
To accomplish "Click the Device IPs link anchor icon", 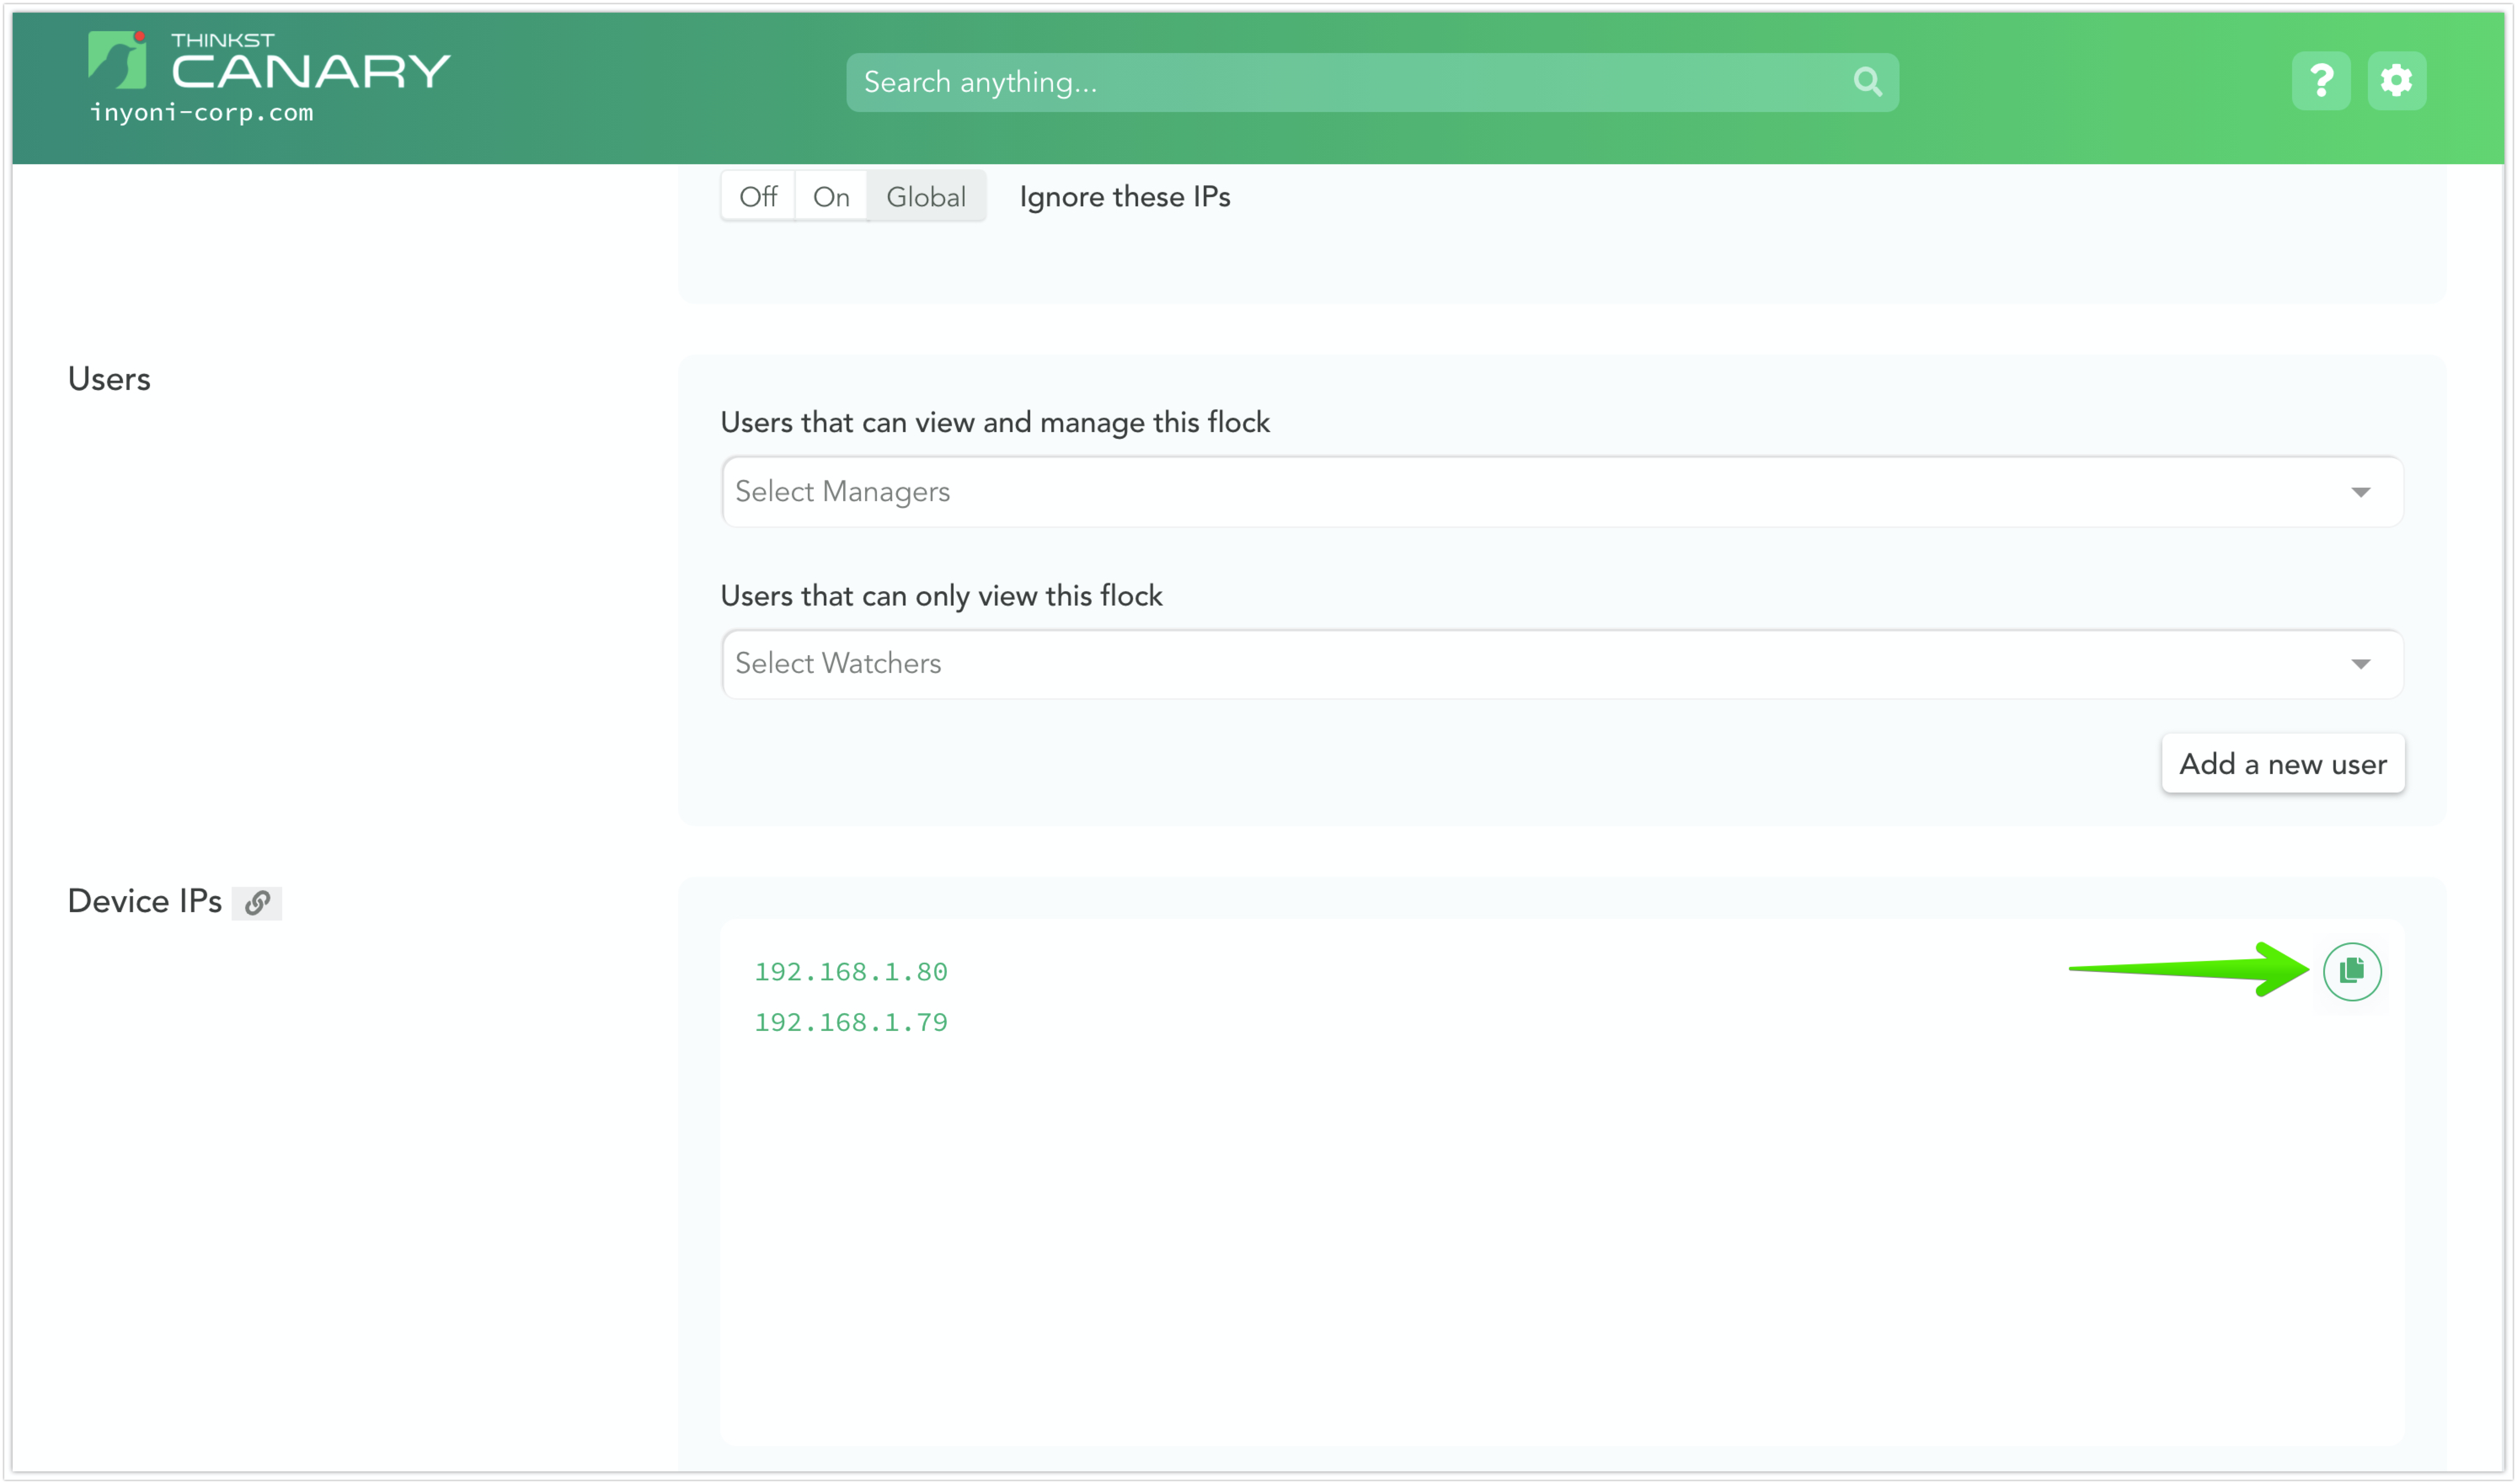I will coord(257,903).
